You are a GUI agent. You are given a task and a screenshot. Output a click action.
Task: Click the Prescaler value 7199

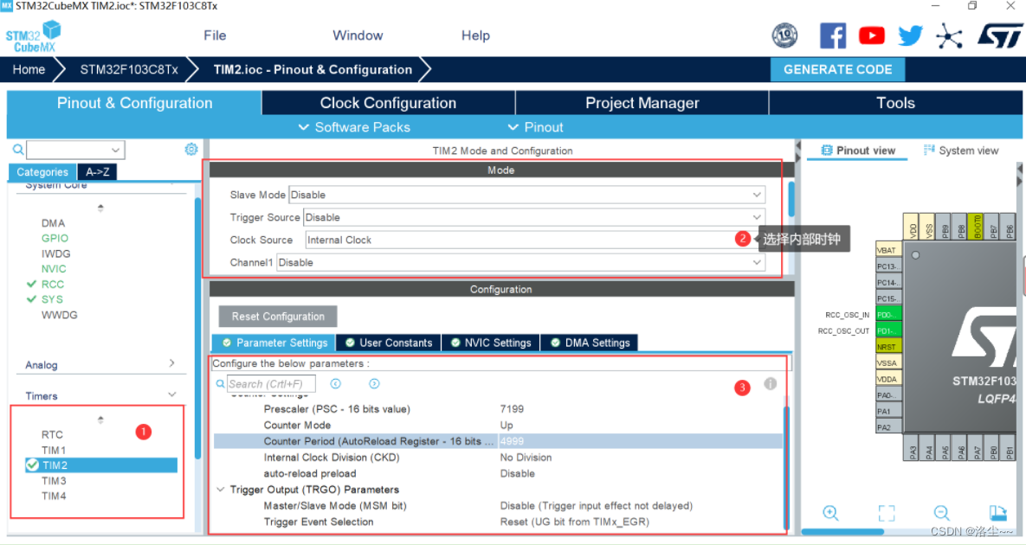512,409
